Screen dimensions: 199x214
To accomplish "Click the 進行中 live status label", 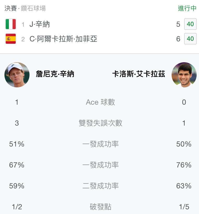I will [x=187, y=8].
